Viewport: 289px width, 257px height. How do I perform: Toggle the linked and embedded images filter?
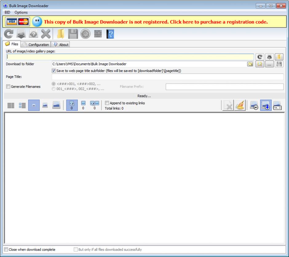(x=95, y=105)
